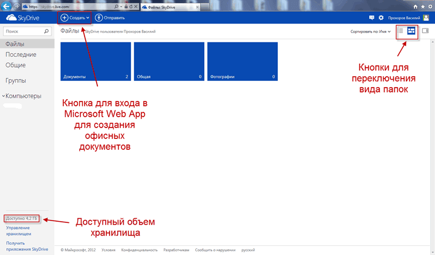
Task: Open the Сортировать по: Имя dropdown
Action: pos(371,31)
